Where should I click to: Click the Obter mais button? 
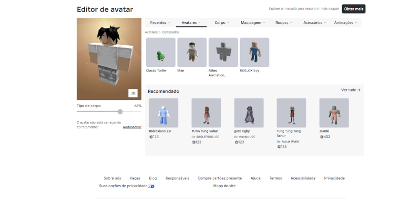click(x=353, y=9)
